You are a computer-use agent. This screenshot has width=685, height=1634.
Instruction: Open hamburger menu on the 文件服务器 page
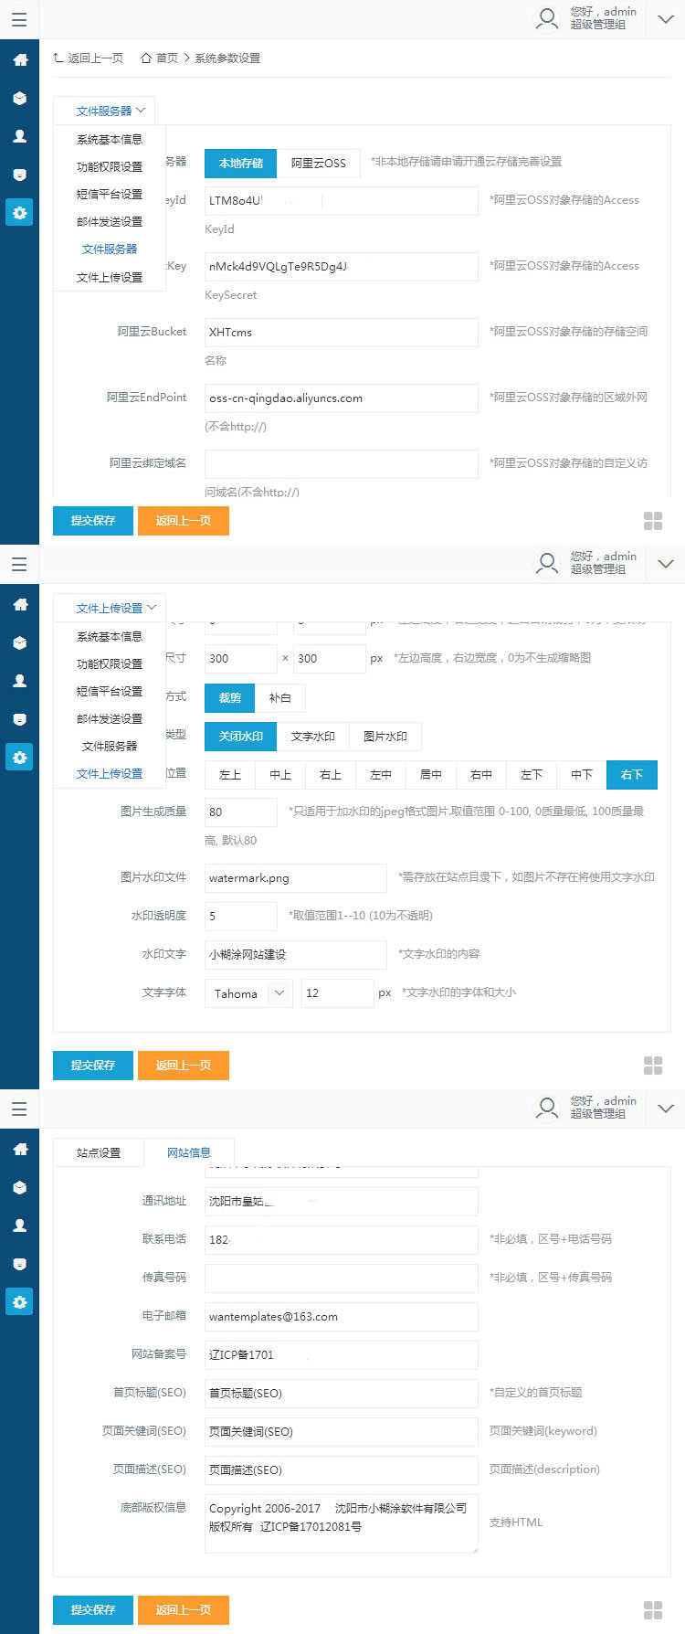19,19
